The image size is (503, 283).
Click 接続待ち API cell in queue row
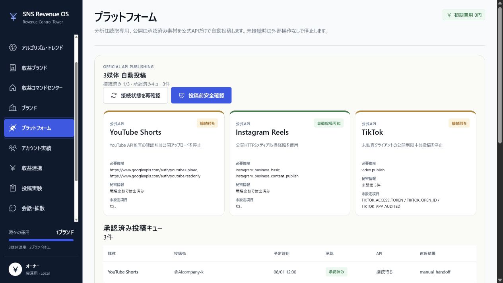[x=385, y=272]
